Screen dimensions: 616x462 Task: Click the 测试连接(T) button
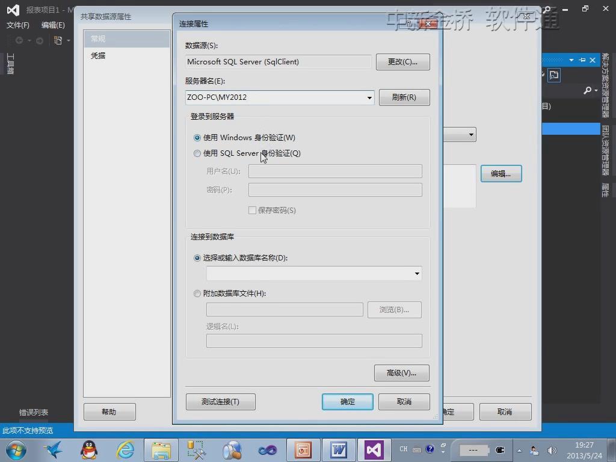(220, 401)
